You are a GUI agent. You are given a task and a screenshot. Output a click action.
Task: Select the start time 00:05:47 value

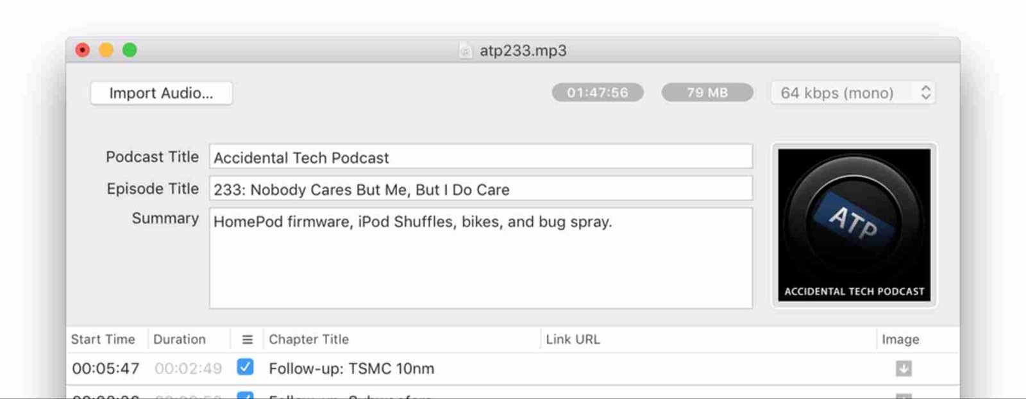coord(106,368)
